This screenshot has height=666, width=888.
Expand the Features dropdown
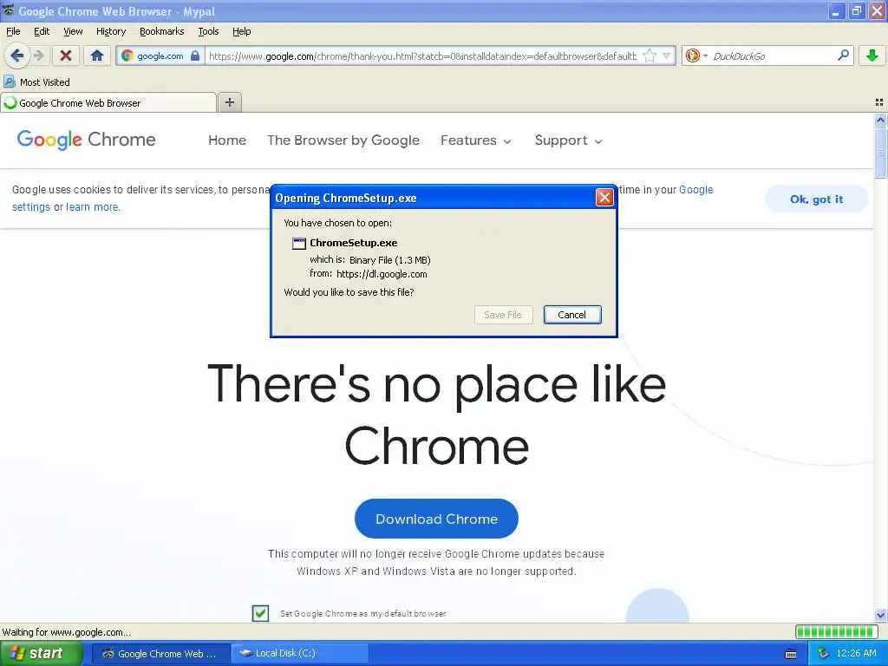coord(476,140)
